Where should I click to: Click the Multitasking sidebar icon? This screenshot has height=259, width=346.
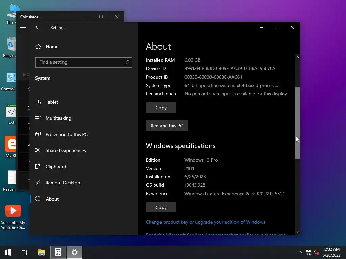[38, 118]
